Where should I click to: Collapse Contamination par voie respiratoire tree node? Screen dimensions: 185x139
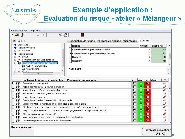pos(15,63)
